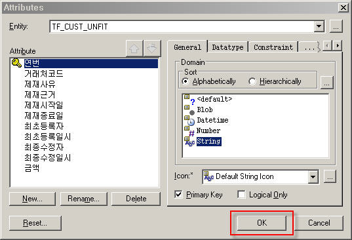
Task: Switch to the Datatype tab
Action: (227, 47)
